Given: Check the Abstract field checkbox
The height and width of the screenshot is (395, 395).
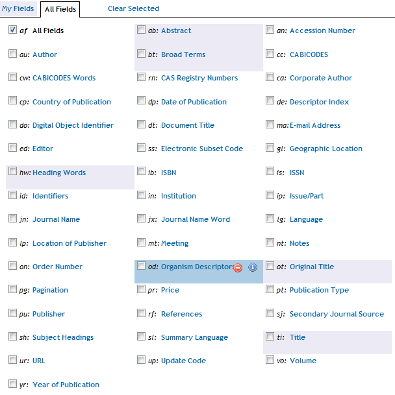Looking at the screenshot, I should point(142,30).
